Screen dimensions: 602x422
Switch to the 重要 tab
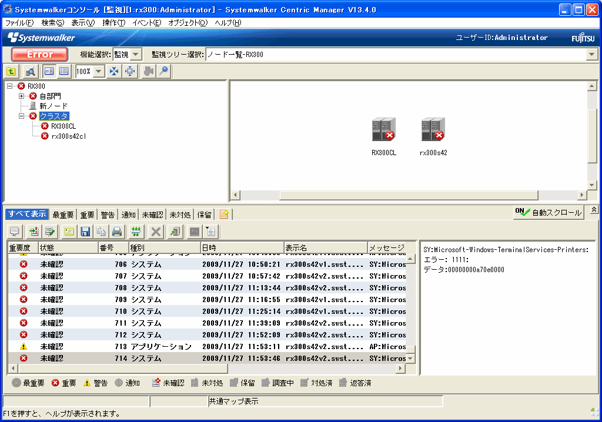point(87,215)
